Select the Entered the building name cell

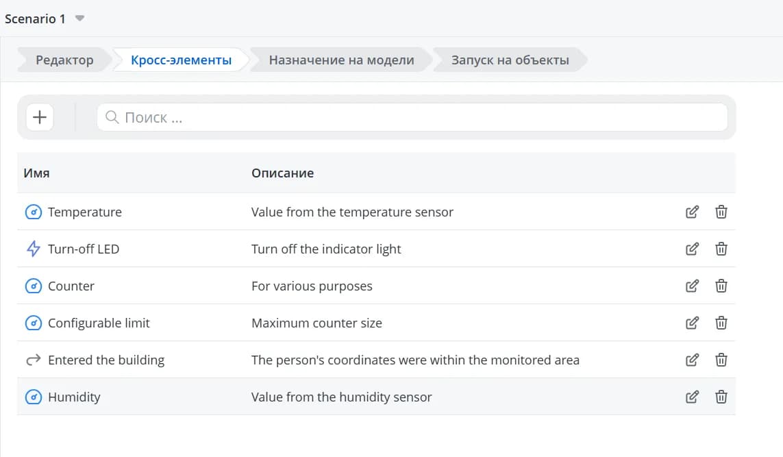coord(106,360)
